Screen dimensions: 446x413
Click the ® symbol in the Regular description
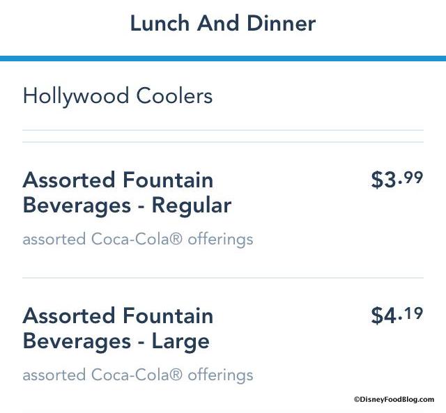tap(177, 240)
